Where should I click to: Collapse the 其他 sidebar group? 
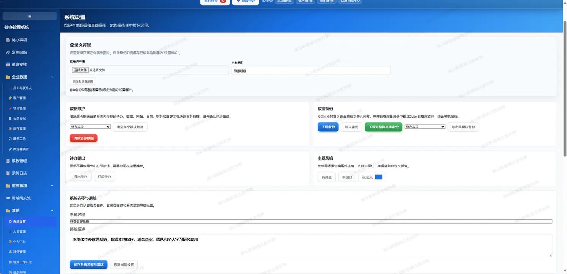tap(52, 211)
